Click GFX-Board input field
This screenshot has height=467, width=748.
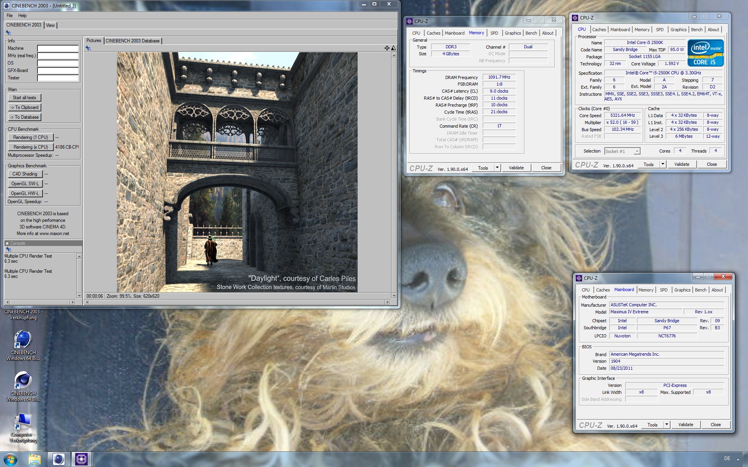click(x=58, y=70)
